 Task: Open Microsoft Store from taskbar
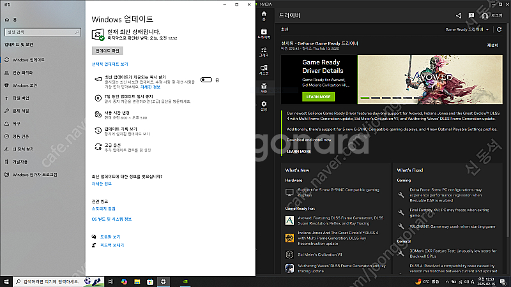coord(150,282)
